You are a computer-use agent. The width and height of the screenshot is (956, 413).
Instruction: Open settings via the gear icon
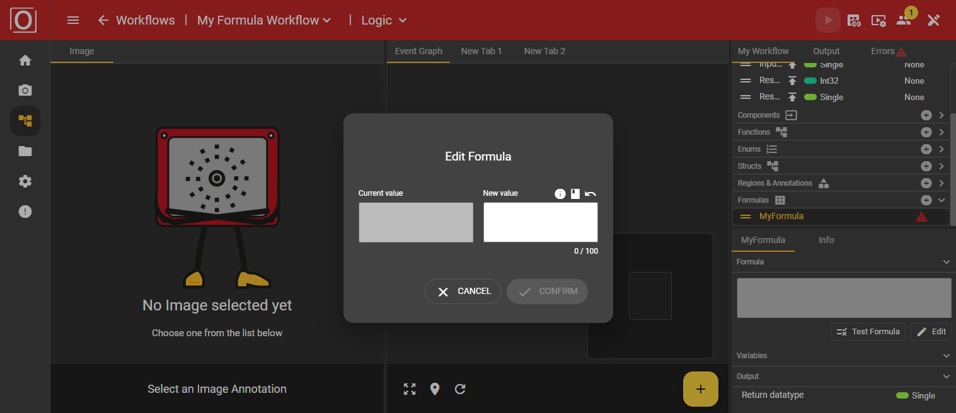tap(25, 181)
